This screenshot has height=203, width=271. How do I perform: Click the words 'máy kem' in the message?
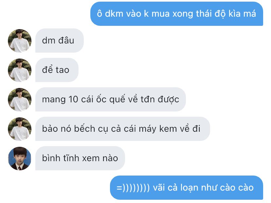[158, 129]
